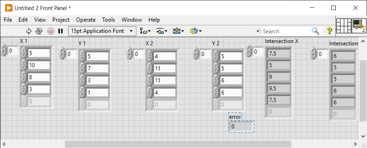The height and width of the screenshot is (148, 367).
Task: Open the Tools menu
Action: pos(109,20)
